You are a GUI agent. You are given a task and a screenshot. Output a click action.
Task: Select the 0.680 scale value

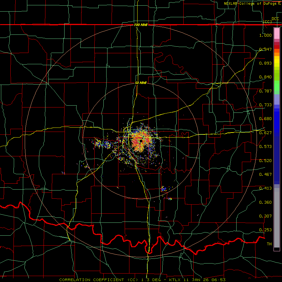(265, 119)
